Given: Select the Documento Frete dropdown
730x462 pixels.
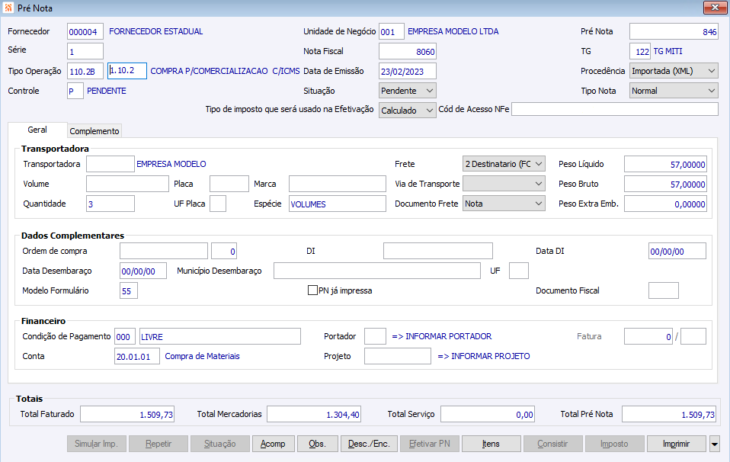Looking at the screenshot, I should tap(504, 204).
